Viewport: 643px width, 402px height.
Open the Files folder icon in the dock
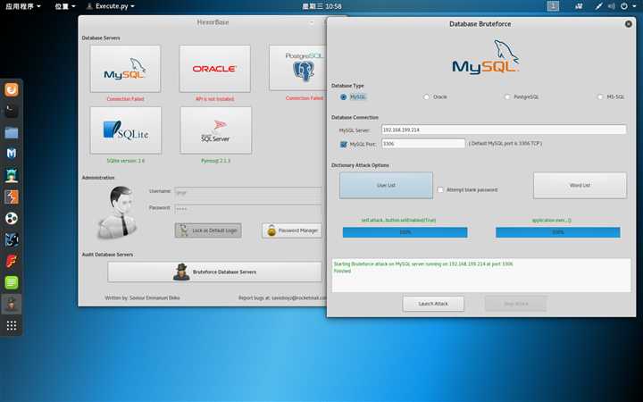click(x=12, y=132)
